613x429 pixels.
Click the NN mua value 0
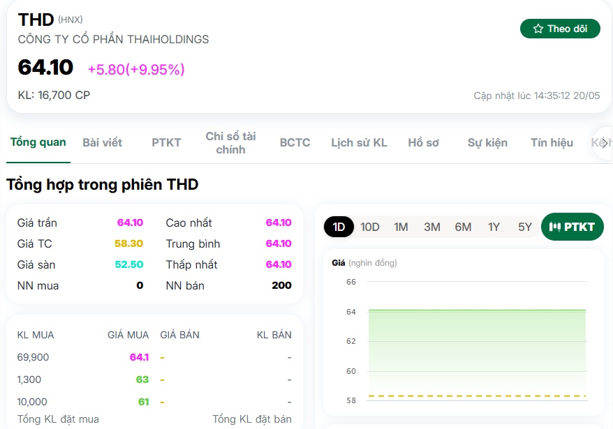click(140, 285)
